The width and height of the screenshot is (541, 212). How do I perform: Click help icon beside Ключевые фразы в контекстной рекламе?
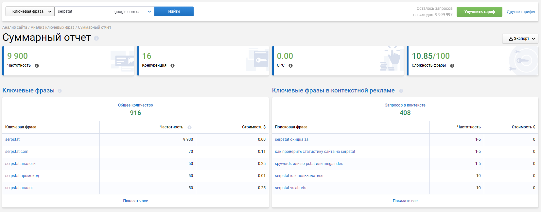coord(401,91)
